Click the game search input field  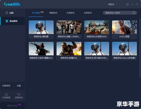(x=120, y=13)
